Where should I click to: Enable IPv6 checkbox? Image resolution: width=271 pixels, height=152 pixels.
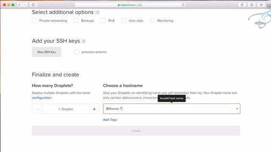point(103,21)
